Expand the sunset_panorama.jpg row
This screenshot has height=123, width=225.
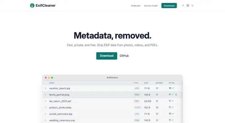45,114
